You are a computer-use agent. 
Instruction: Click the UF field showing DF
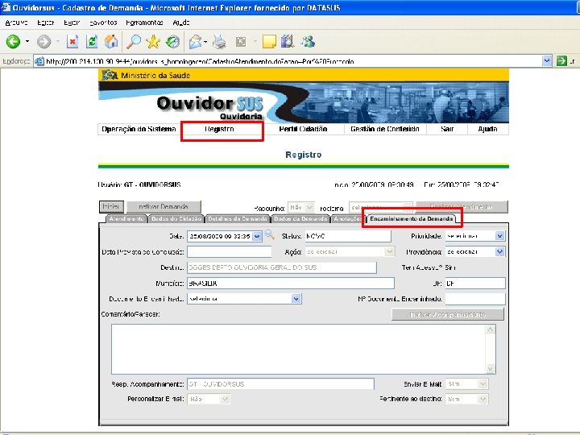pyautogui.click(x=475, y=284)
